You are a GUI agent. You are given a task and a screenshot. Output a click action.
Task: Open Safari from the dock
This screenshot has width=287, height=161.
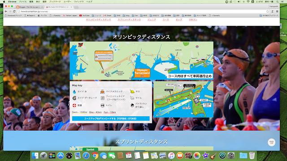point(86,156)
